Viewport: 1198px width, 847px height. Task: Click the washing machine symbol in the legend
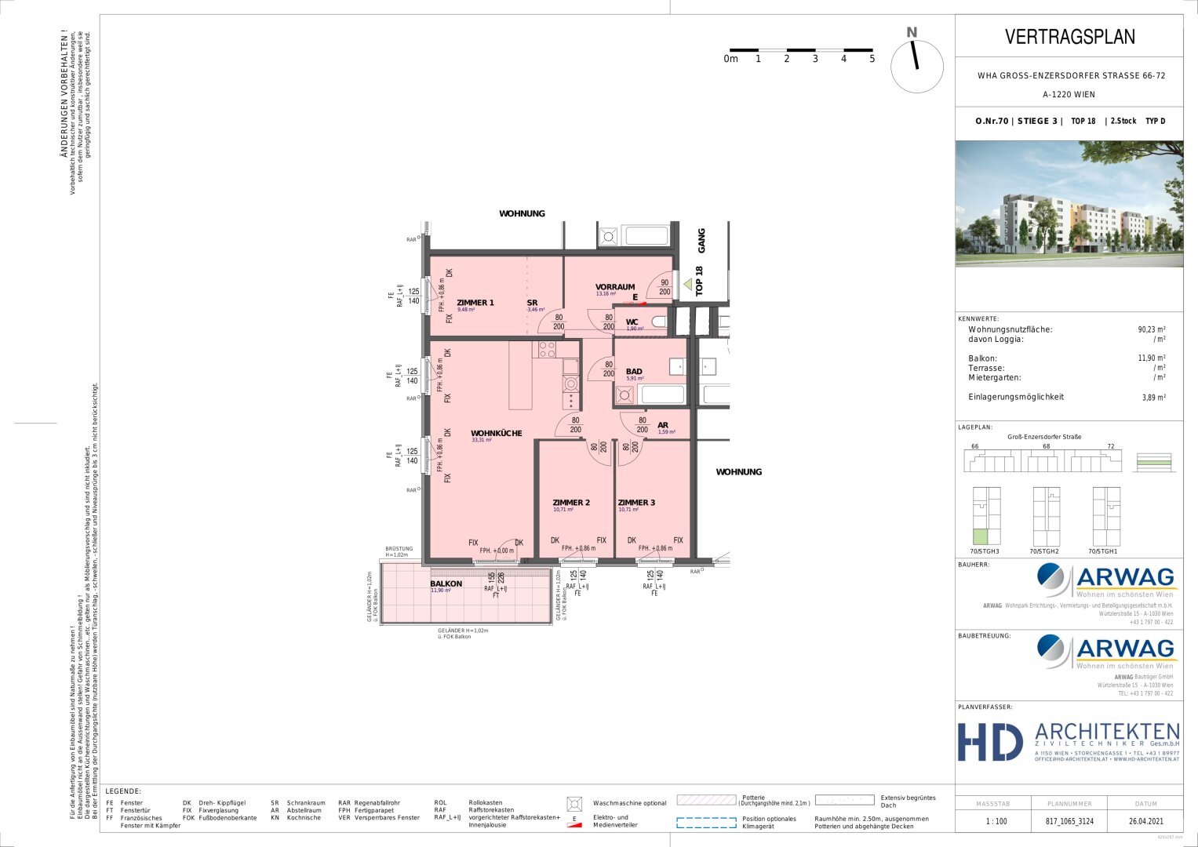pyautogui.click(x=574, y=804)
